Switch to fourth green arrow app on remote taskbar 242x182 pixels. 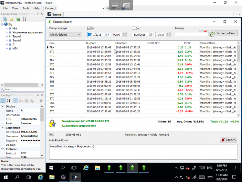[x=144, y=168]
